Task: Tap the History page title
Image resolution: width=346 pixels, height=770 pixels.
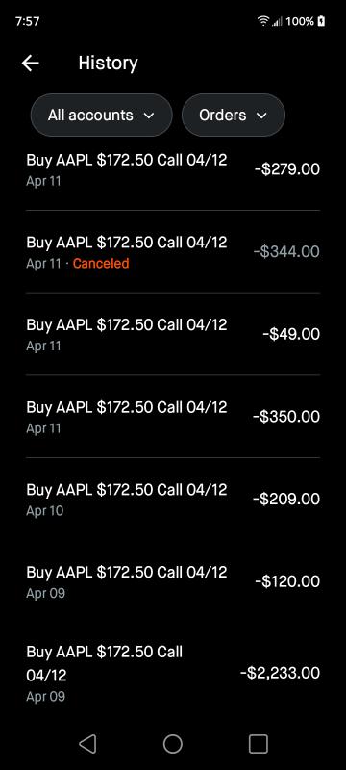Action: (108, 63)
